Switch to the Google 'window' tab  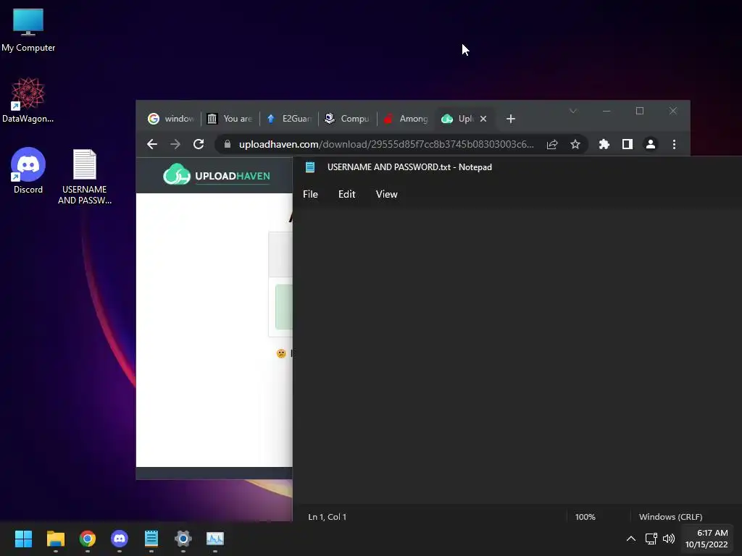coord(171,119)
